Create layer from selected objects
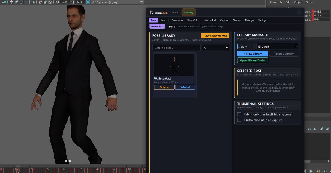Viewport: 331px width, 173px height. point(327,129)
